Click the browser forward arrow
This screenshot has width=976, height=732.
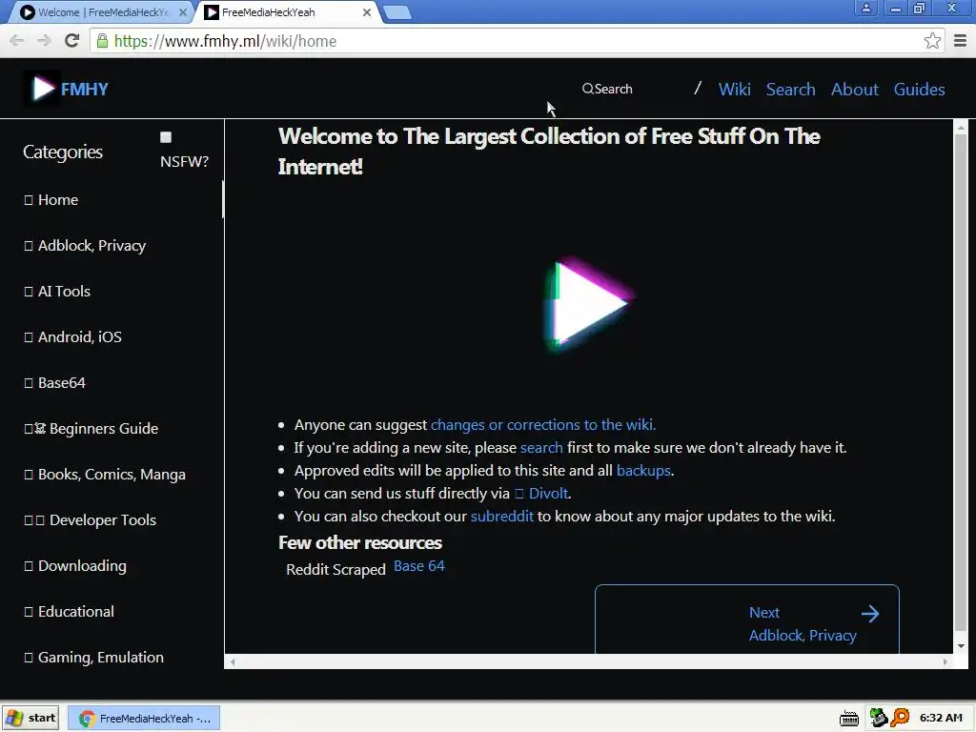pos(44,41)
